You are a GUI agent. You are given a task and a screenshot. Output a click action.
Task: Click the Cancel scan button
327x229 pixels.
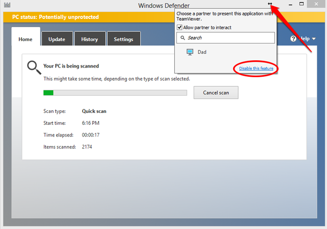tap(216, 93)
